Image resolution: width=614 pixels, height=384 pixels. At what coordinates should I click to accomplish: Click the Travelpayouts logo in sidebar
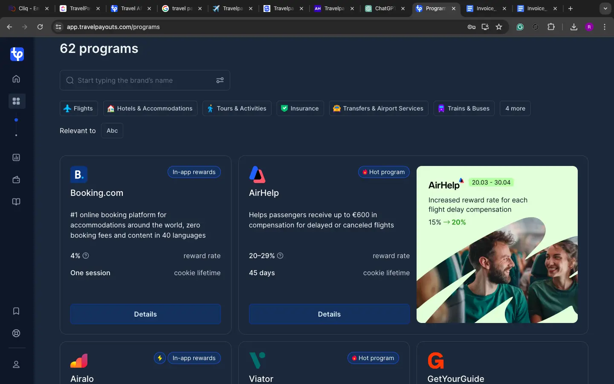pyautogui.click(x=17, y=54)
